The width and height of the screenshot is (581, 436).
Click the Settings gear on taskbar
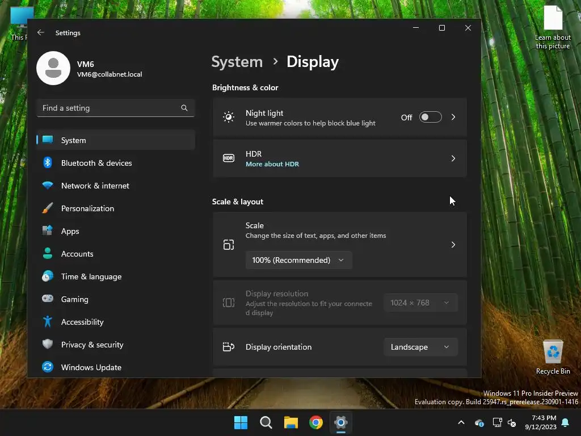341,422
